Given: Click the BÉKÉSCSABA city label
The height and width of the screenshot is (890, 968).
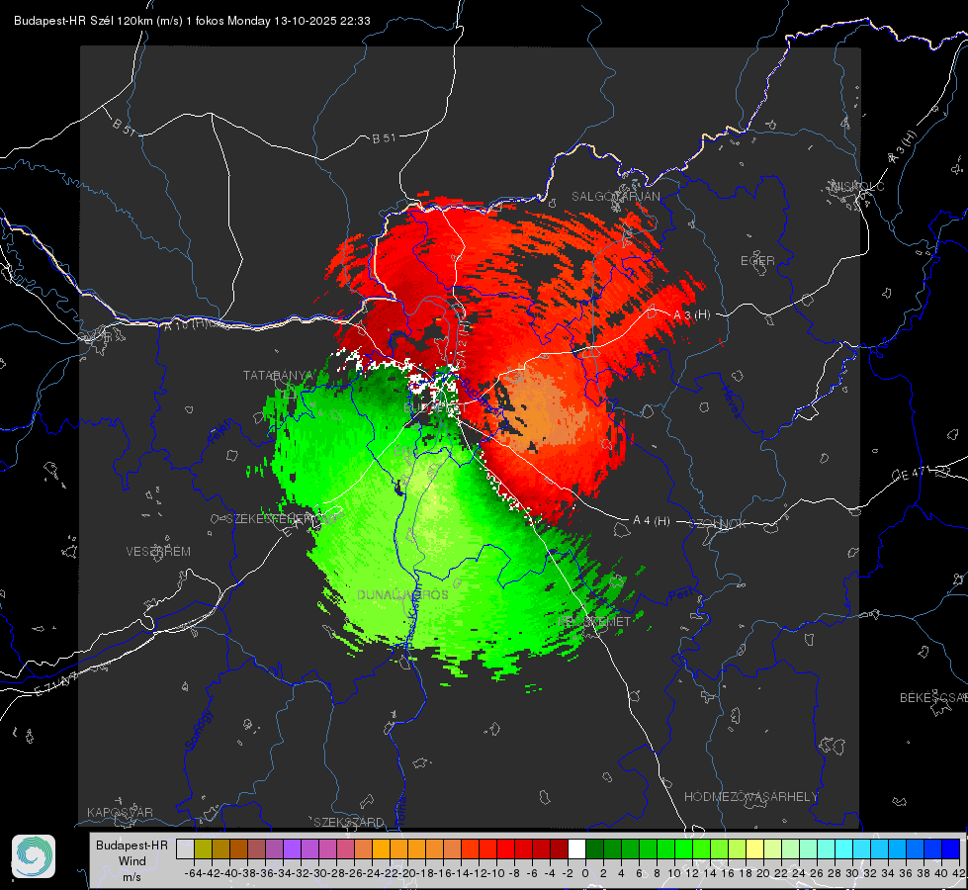Looking at the screenshot, I should pyautogui.click(x=932, y=697).
